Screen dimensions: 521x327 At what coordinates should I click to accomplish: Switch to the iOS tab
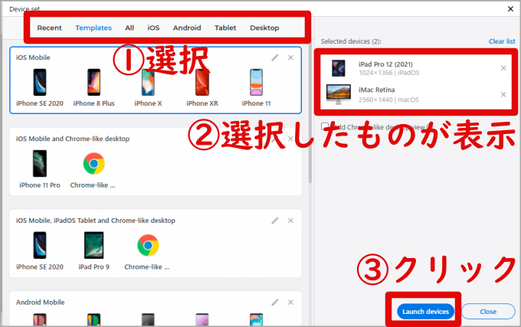coord(153,28)
